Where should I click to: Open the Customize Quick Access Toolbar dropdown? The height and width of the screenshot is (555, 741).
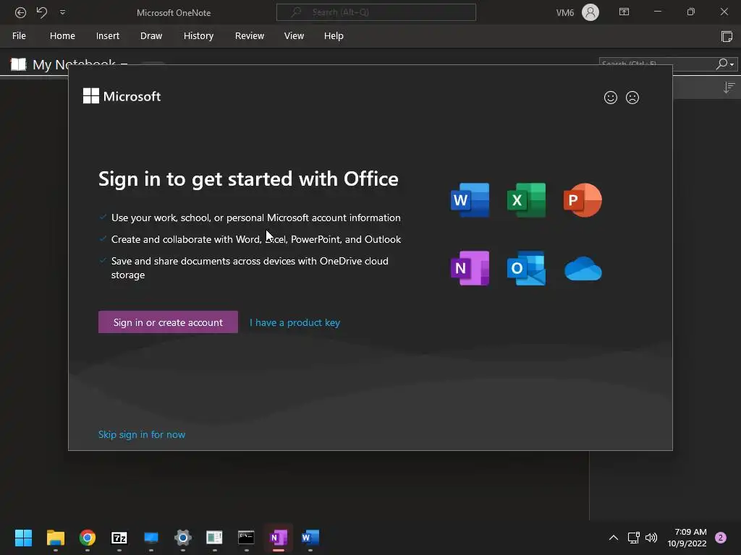click(x=62, y=13)
